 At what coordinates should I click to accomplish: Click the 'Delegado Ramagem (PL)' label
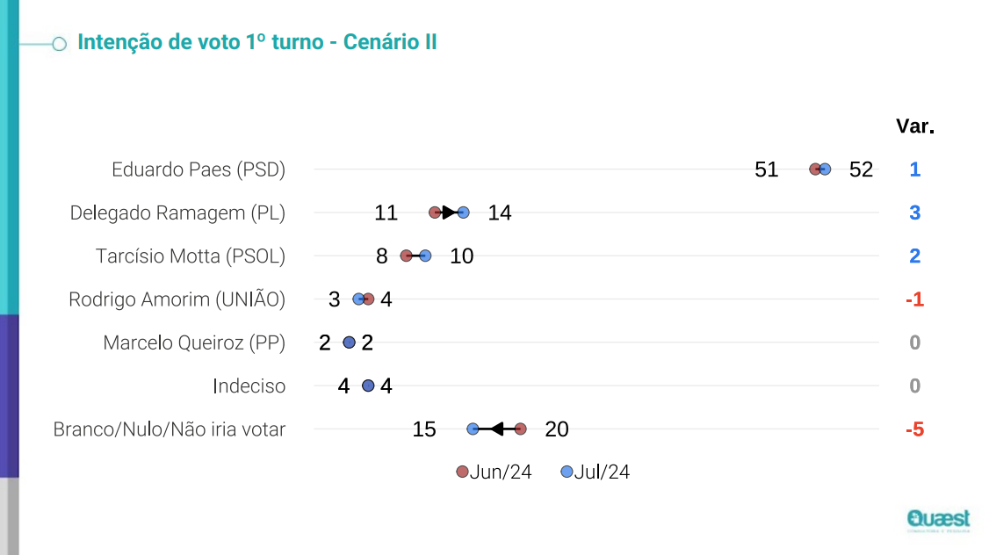click(x=177, y=213)
